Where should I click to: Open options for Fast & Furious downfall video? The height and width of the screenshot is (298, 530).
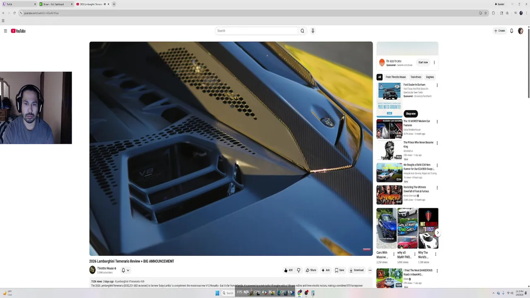click(x=437, y=188)
